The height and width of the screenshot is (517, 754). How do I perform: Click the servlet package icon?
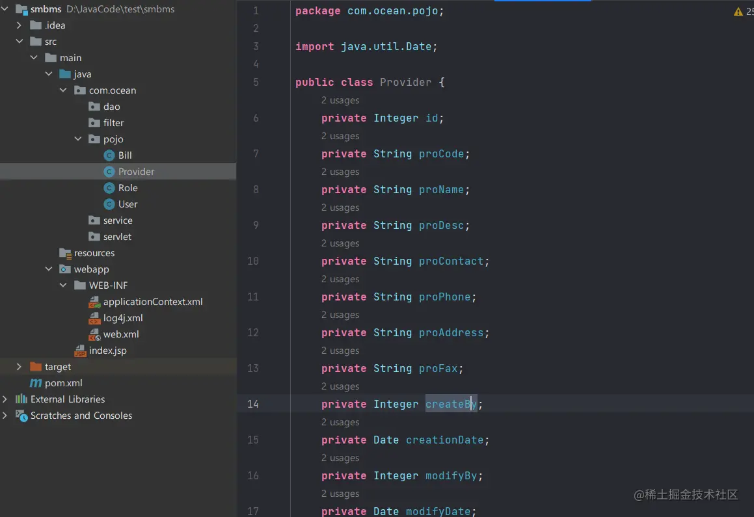click(94, 237)
